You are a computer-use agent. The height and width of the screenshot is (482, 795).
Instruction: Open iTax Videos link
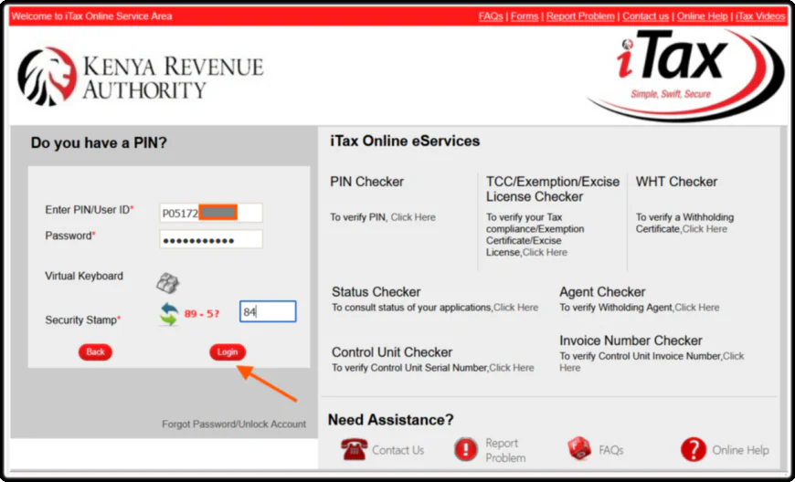click(x=760, y=16)
